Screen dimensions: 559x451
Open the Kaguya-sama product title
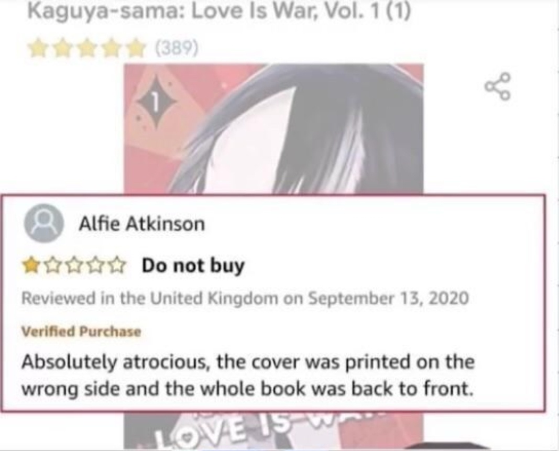219,12
